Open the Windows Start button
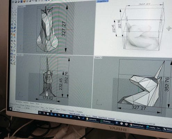The height and width of the screenshot is (139, 172). (x=10, y=109)
